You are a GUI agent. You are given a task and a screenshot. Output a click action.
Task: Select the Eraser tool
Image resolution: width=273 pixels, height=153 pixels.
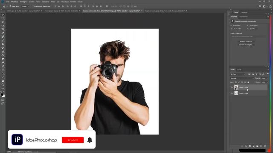point(3,51)
